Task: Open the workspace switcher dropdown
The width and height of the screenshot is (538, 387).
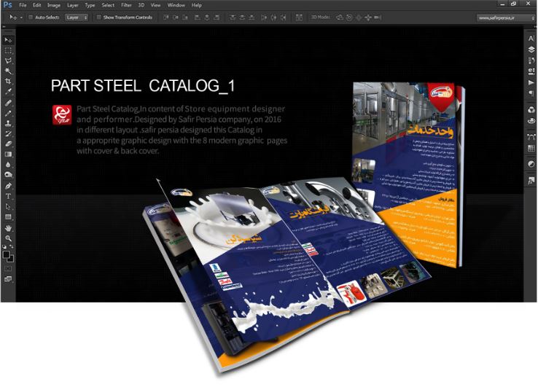Action: tap(503, 16)
